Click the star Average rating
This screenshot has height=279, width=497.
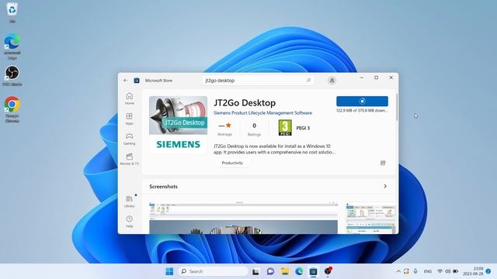[224, 129]
